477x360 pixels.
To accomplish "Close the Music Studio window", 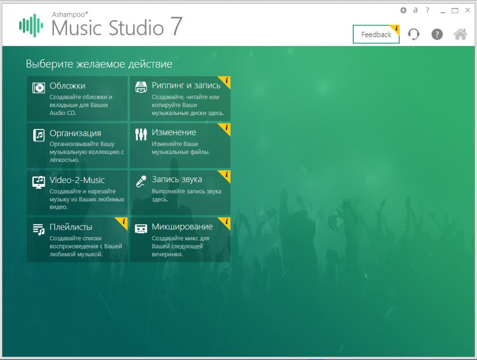I will pos(468,10).
